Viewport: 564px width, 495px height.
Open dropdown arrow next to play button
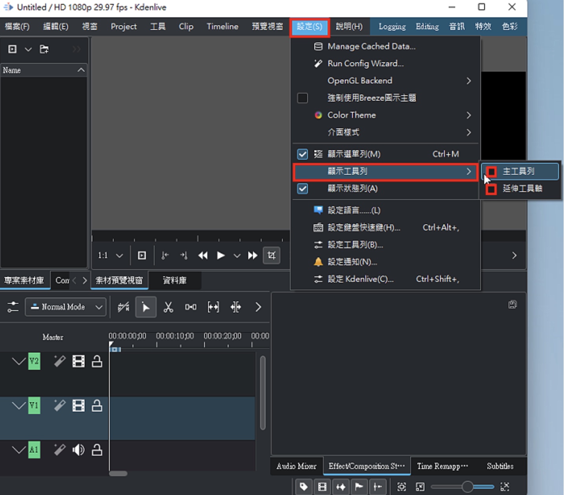[x=237, y=256]
